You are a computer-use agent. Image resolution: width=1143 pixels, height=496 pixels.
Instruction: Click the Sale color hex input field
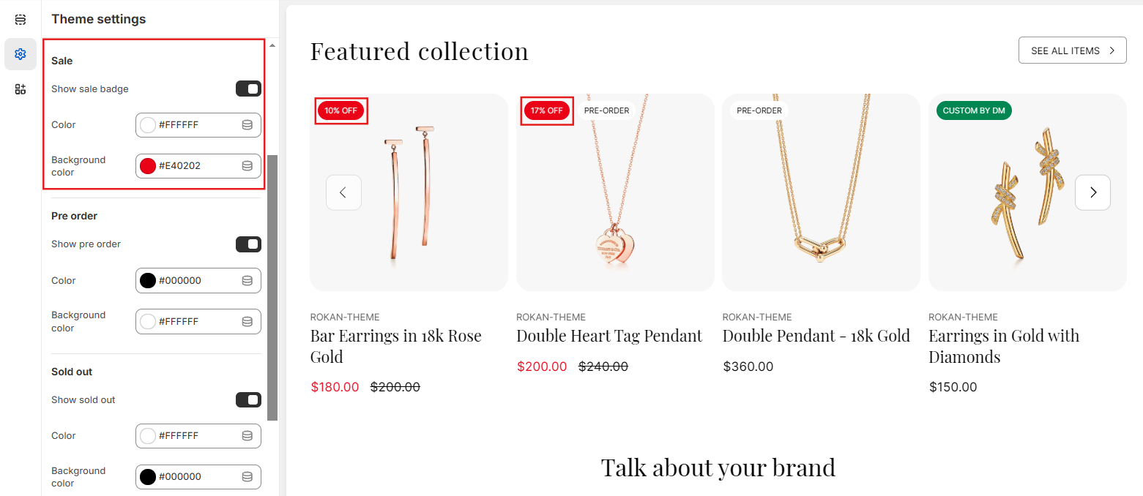point(196,125)
